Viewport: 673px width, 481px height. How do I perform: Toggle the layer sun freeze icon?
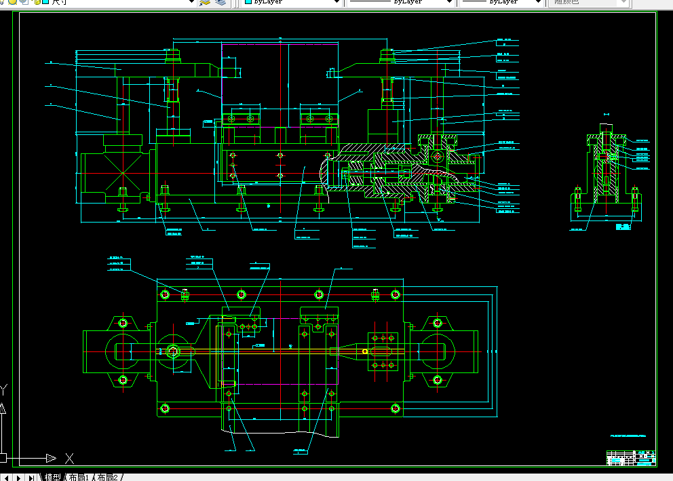point(13,2)
